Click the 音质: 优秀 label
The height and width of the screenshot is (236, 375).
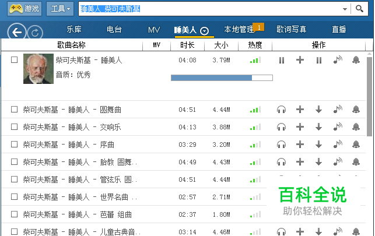click(x=73, y=75)
